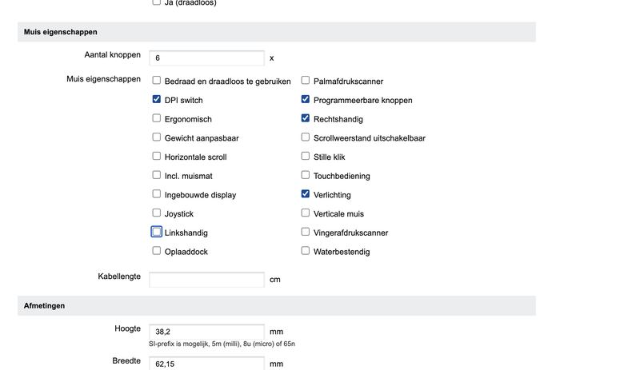Check the Stille klik option
The image size is (640, 370).
(306, 157)
